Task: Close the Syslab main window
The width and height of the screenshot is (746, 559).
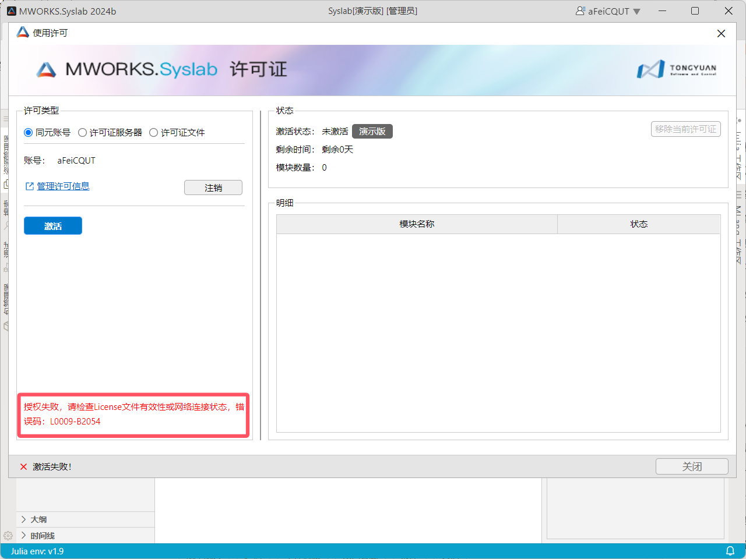Action: (x=729, y=11)
